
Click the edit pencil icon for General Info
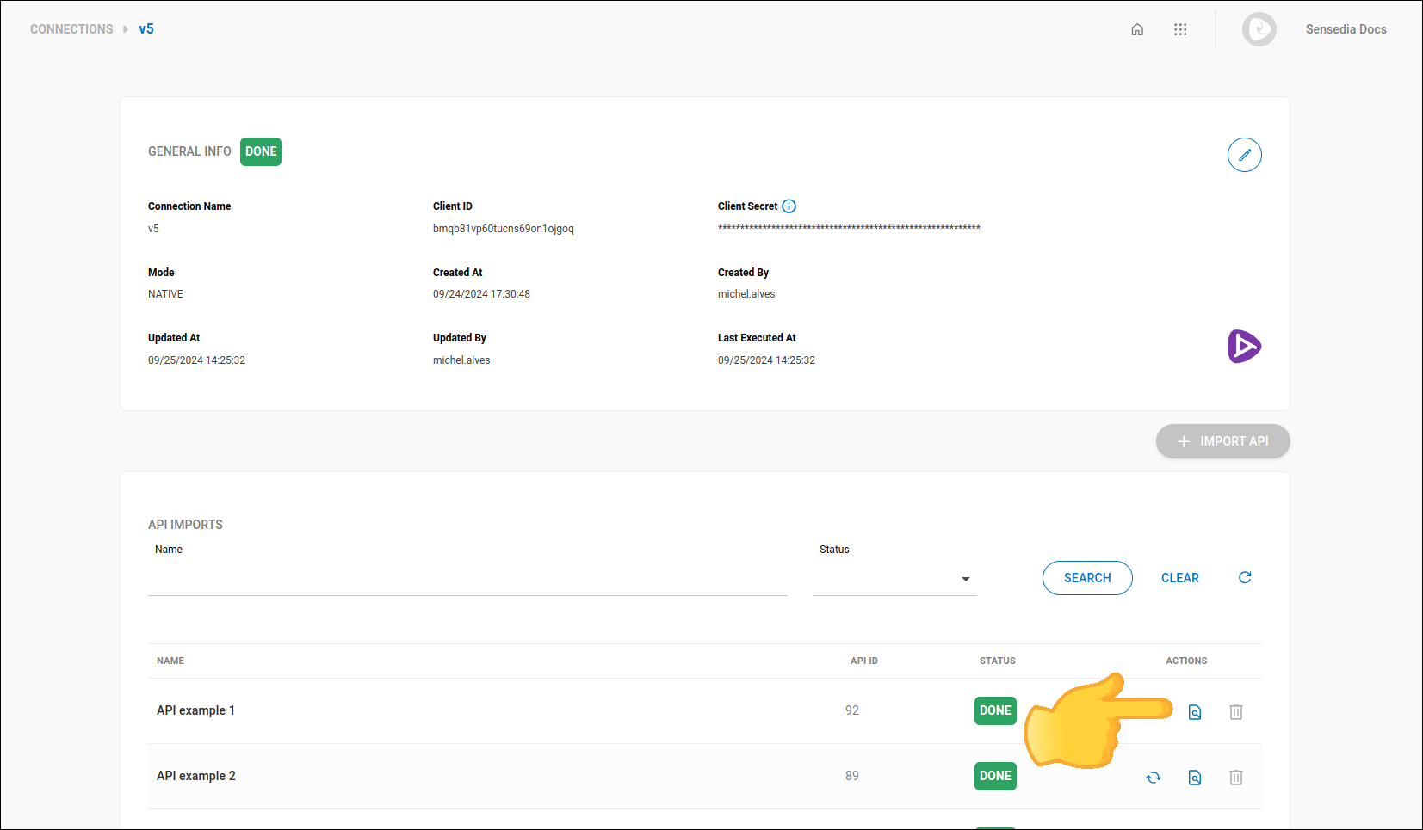[x=1244, y=155]
